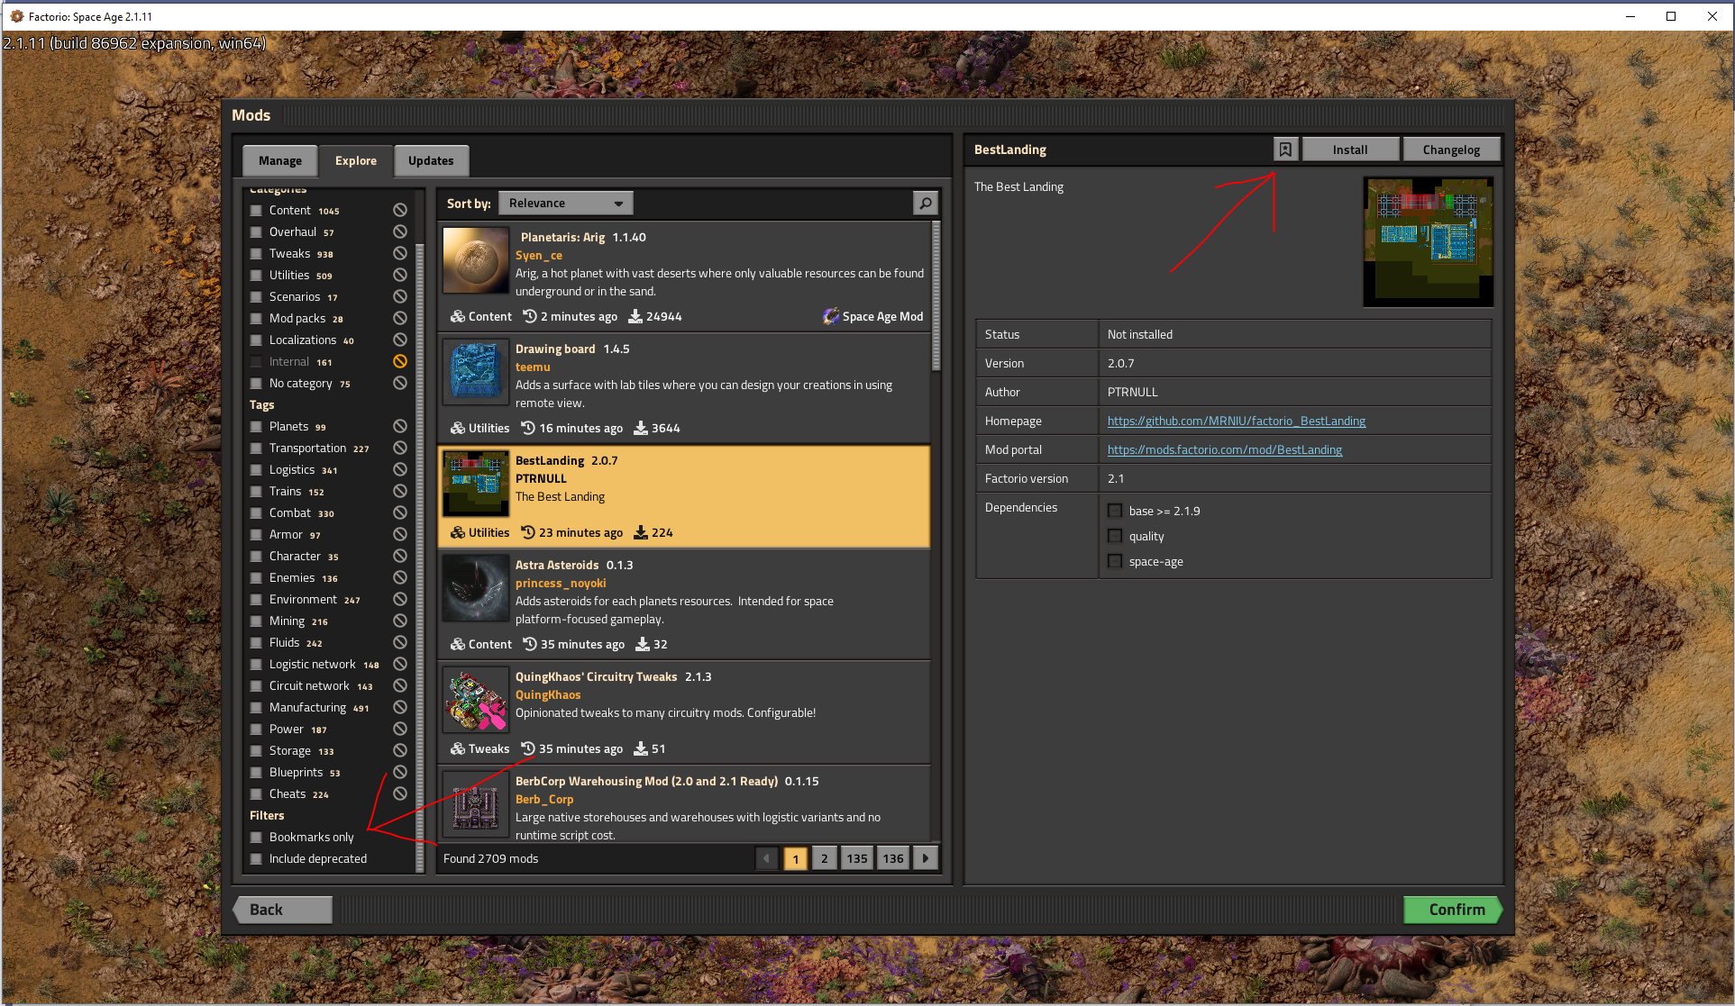Viewport: 1735px width, 1006px height.
Task: Open the Changelog for BestLanding
Action: [1451, 150]
